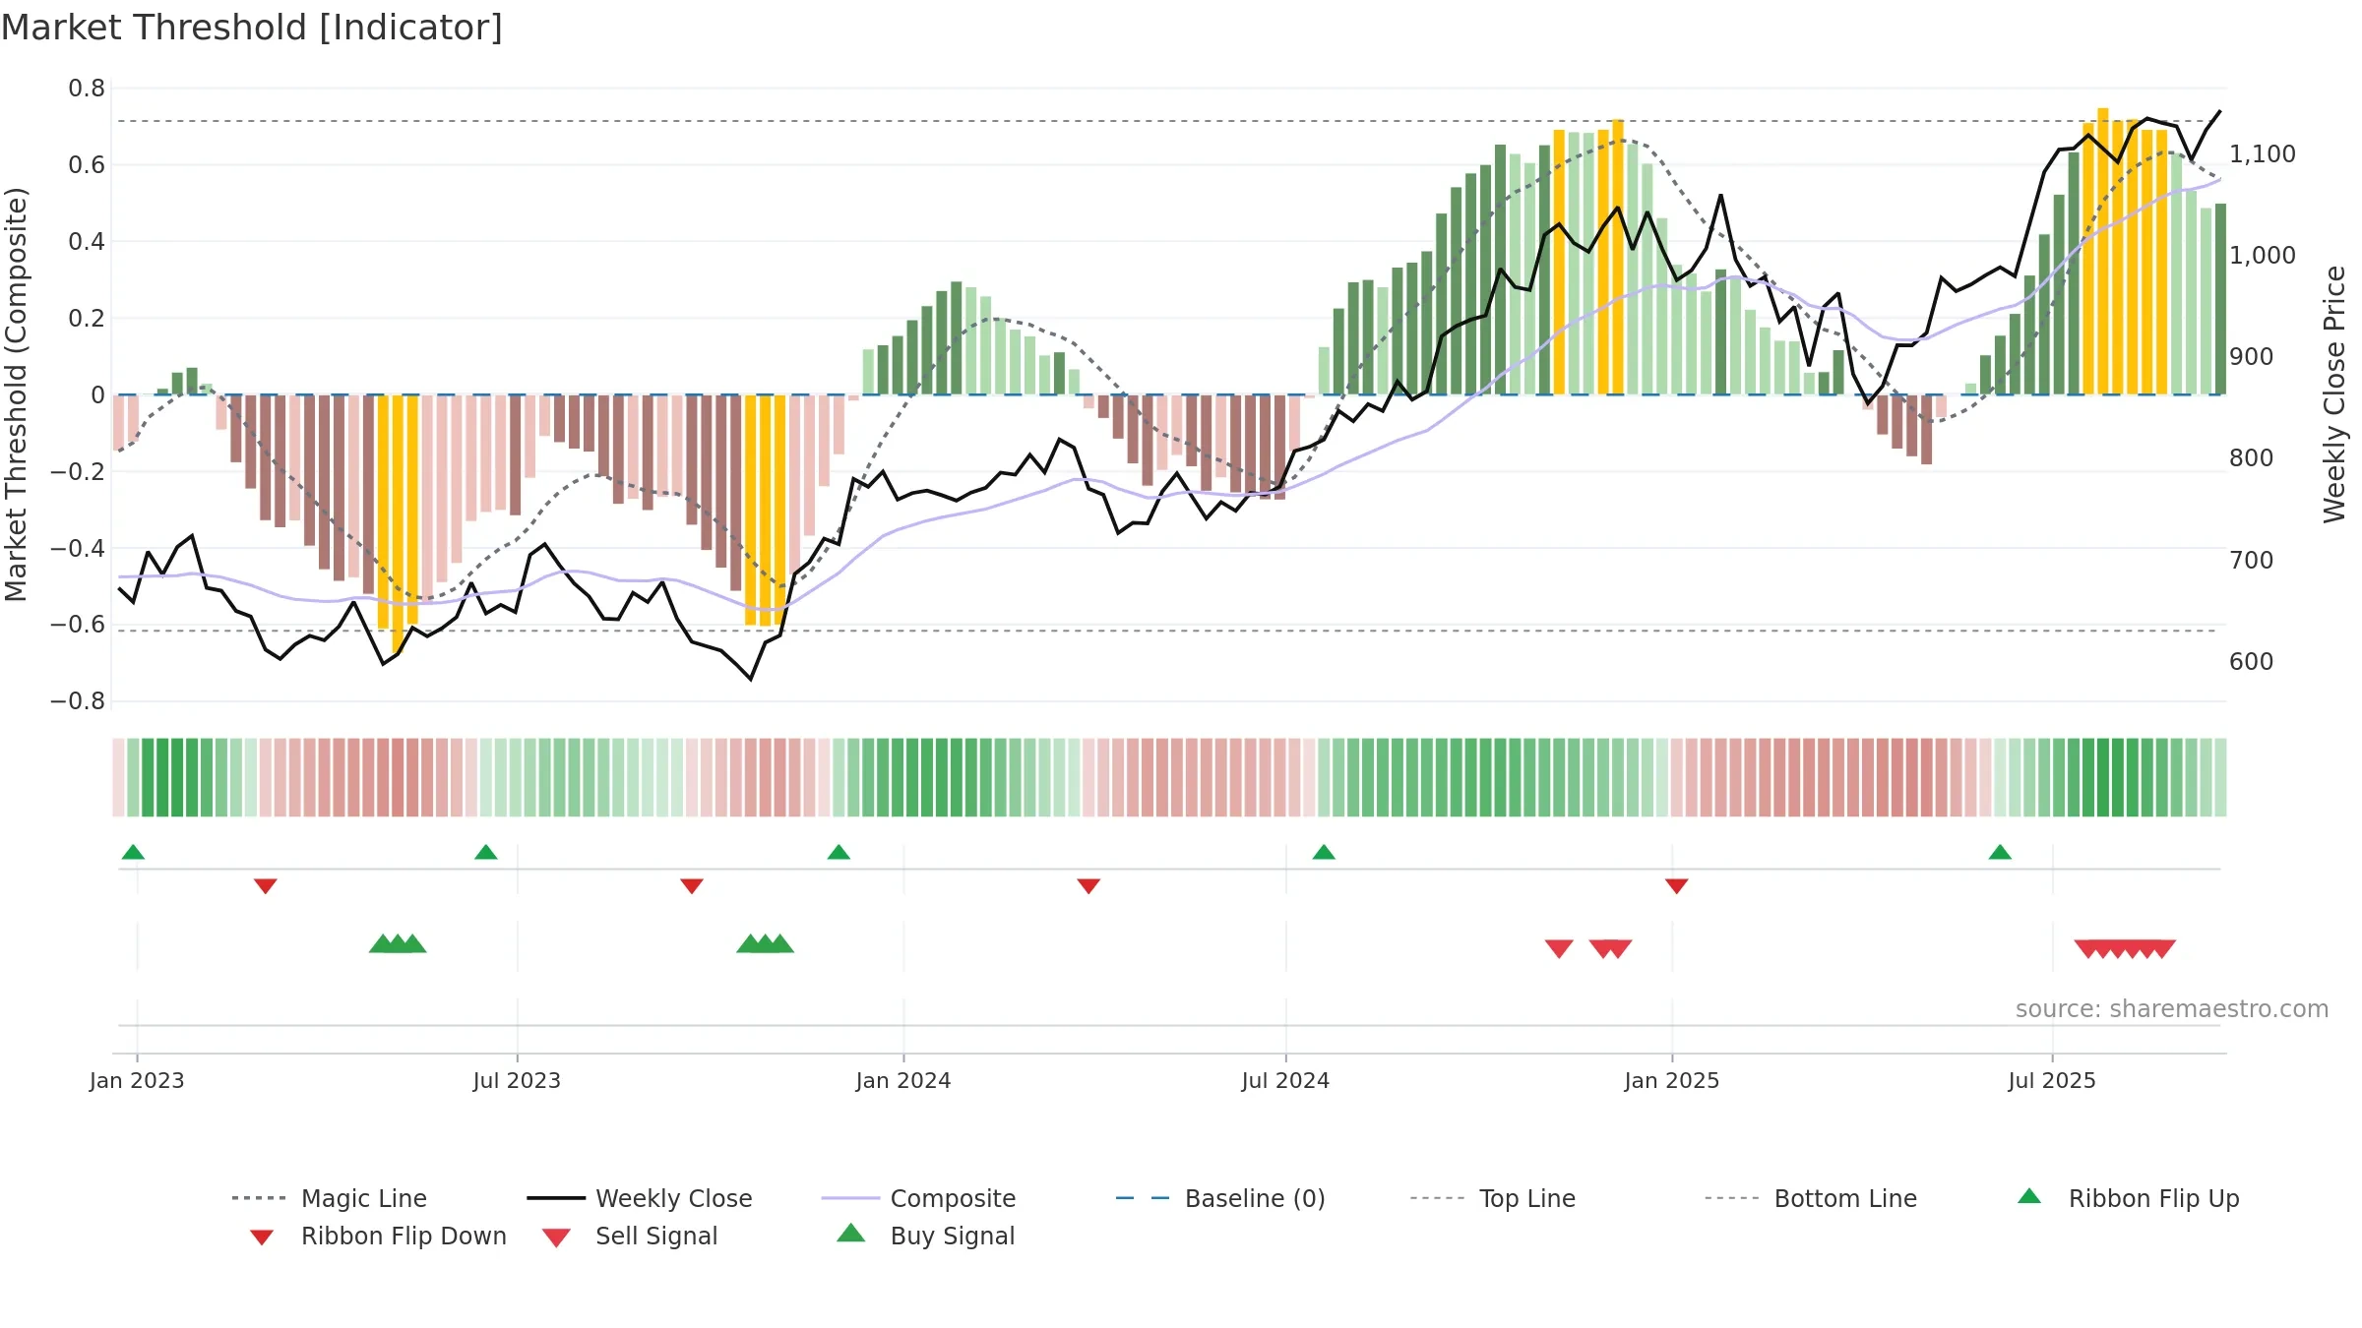Toggle the Sell Signal legend entry

(630, 1236)
